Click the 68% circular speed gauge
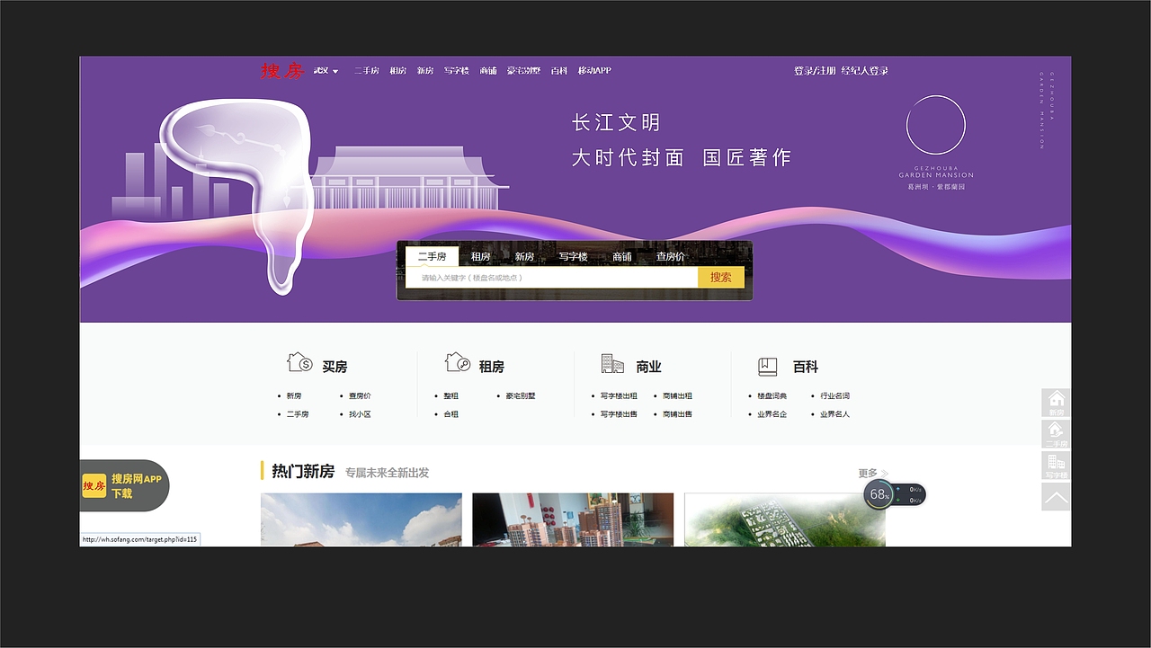 pyautogui.click(x=879, y=494)
